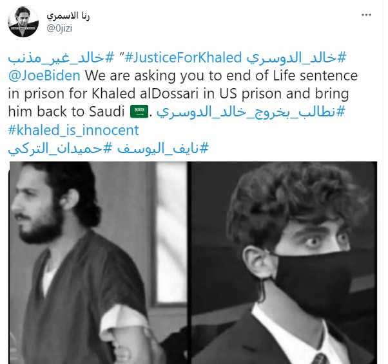Open the #JusticeForKhaled hashtag

point(183,57)
